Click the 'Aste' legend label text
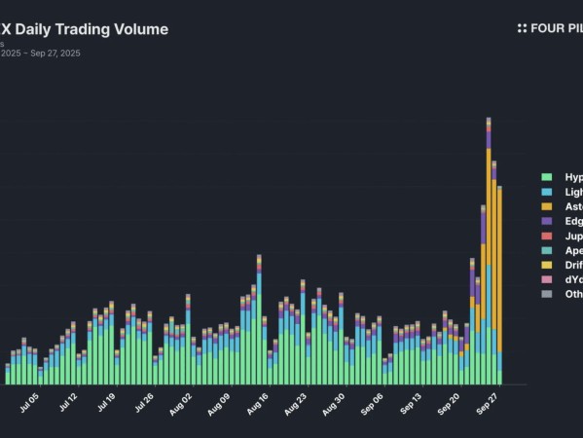Image resolution: width=583 pixels, height=438 pixels. tap(573, 206)
